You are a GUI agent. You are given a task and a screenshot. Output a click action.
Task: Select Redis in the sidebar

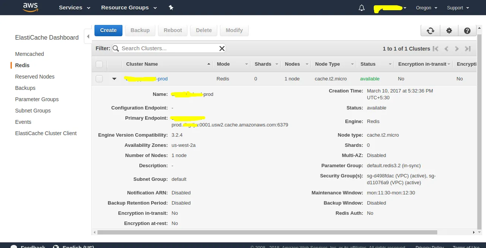click(x=22, y=65)
